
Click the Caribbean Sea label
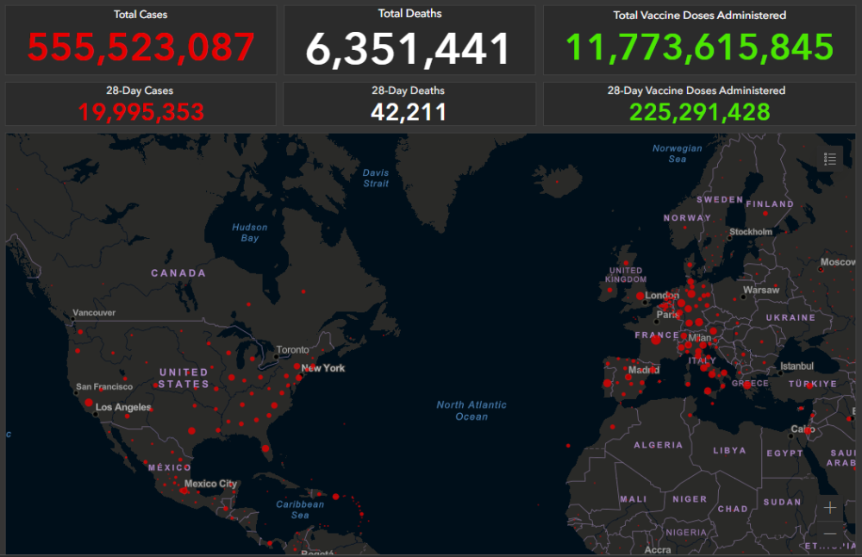tap(300, 510)
